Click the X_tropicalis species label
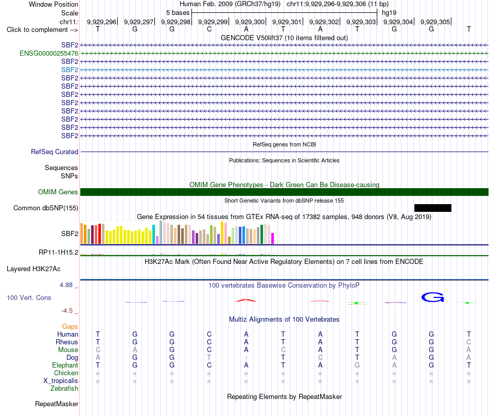Screen dimensions: 489x416 61,381
